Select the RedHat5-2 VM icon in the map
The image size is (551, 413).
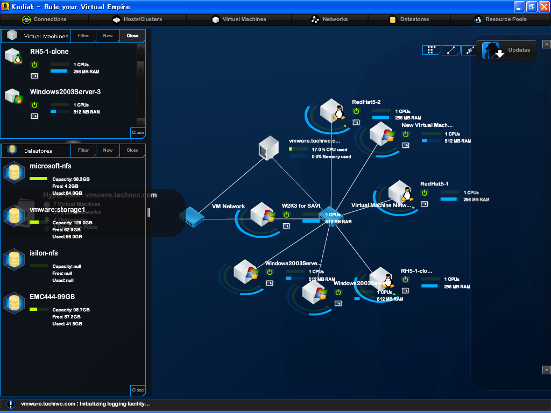click(x=332, y=110)
